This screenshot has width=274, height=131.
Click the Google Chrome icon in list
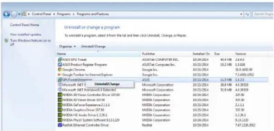pyautogui.click(x=60, y=70)
